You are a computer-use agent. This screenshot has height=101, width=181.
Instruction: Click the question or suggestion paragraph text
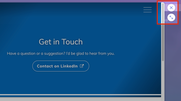[x=61, y=53]
